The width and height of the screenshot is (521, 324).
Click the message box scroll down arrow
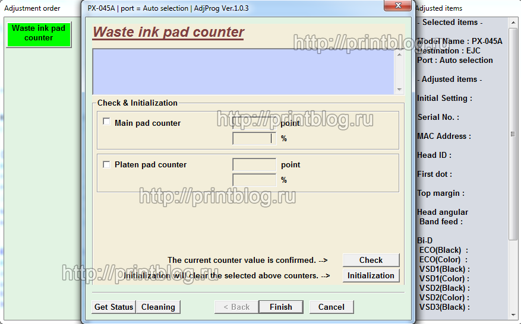click(399, 90)
